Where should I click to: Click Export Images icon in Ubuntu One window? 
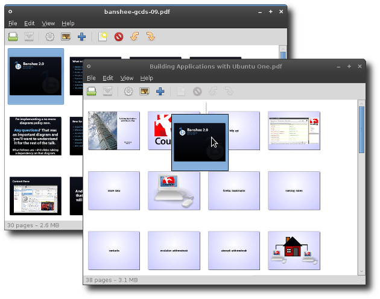[x=144, y=92]
